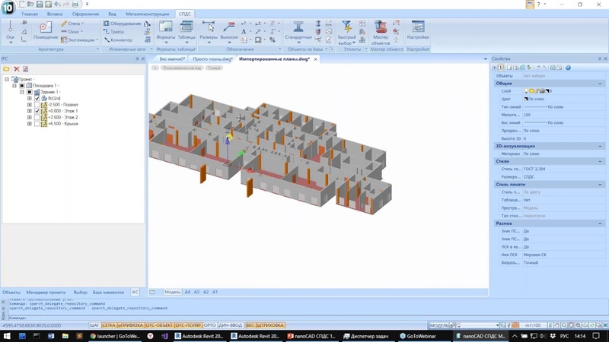Screen dimensions: 609x342
Task: Open the Главная ribbon tab
Action: click(30, 14)
